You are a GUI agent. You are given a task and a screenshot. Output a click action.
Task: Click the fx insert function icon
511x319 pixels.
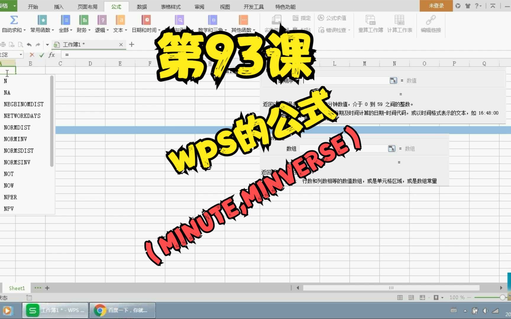point(51,54)
